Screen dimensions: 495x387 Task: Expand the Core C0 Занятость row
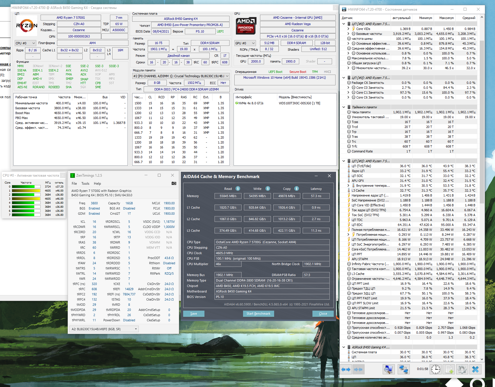pos(348,88)
